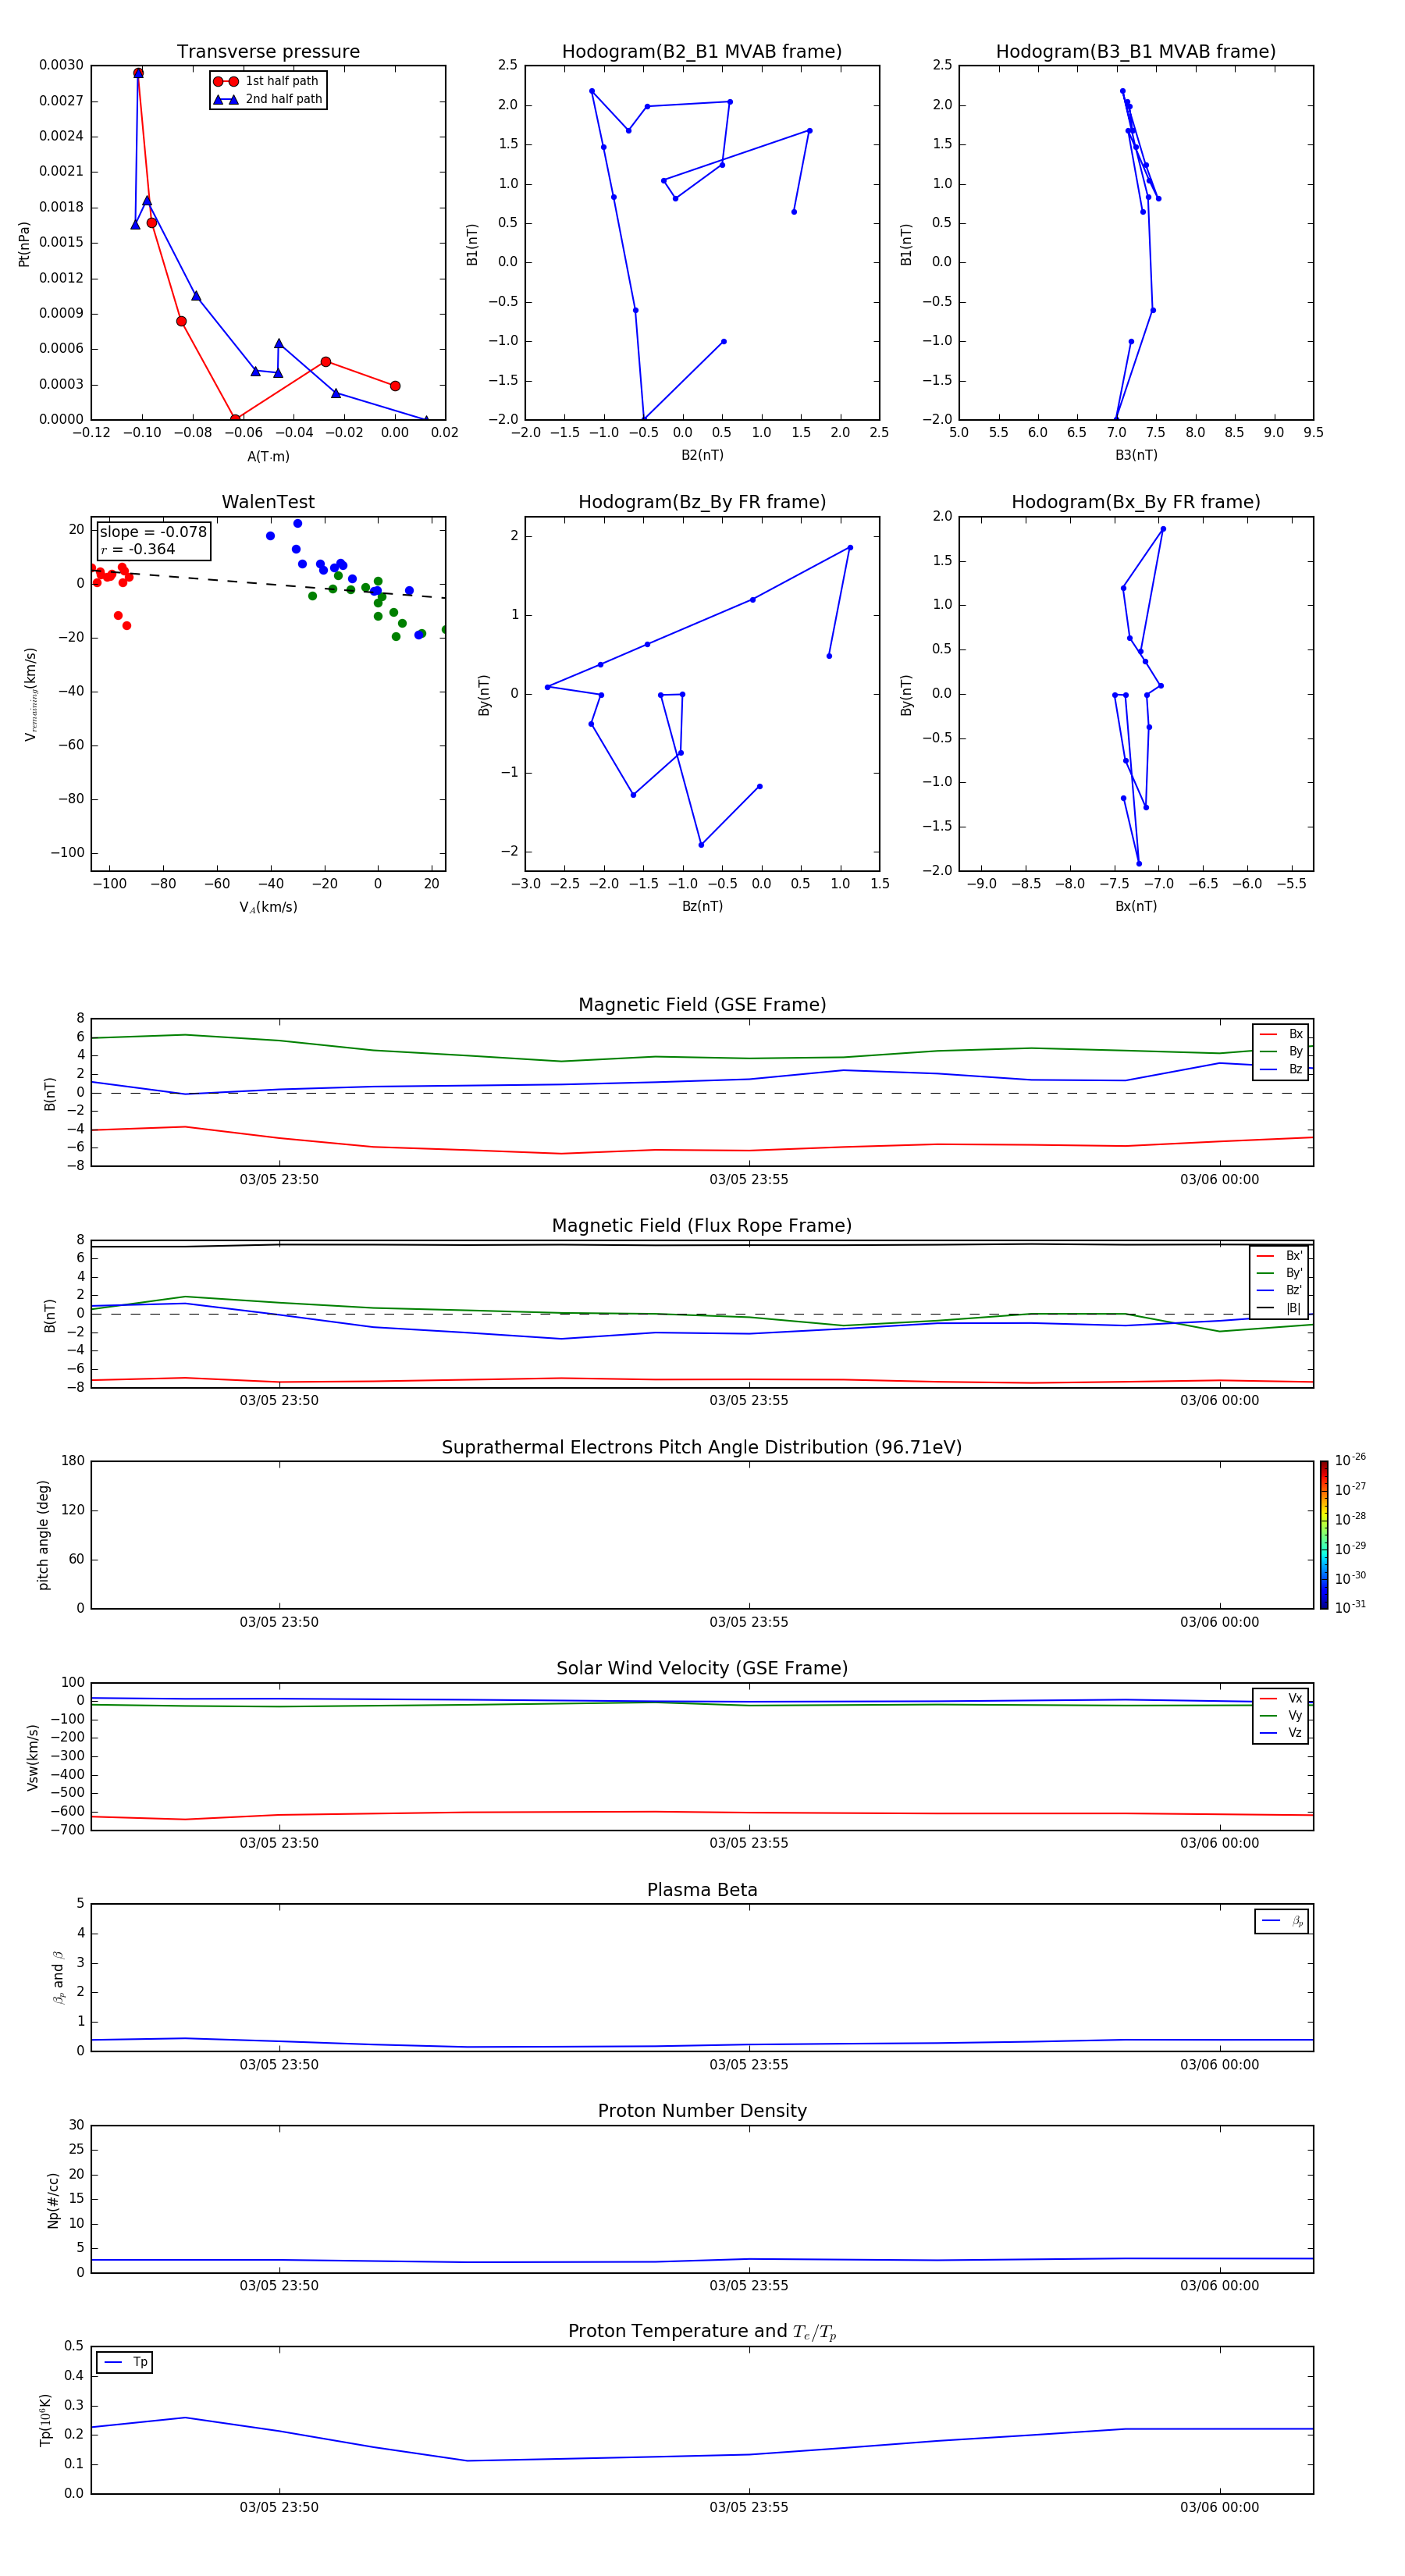This screenshot has height=2576, width=1405.
Task: Click the "Bz(nT)" x-axis label
Action: (702, 906)
